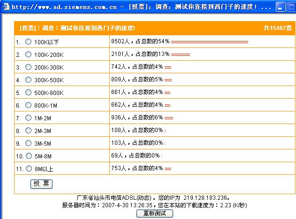Click the maximize window button
The image size is (296, 219).
click(291, 7)
